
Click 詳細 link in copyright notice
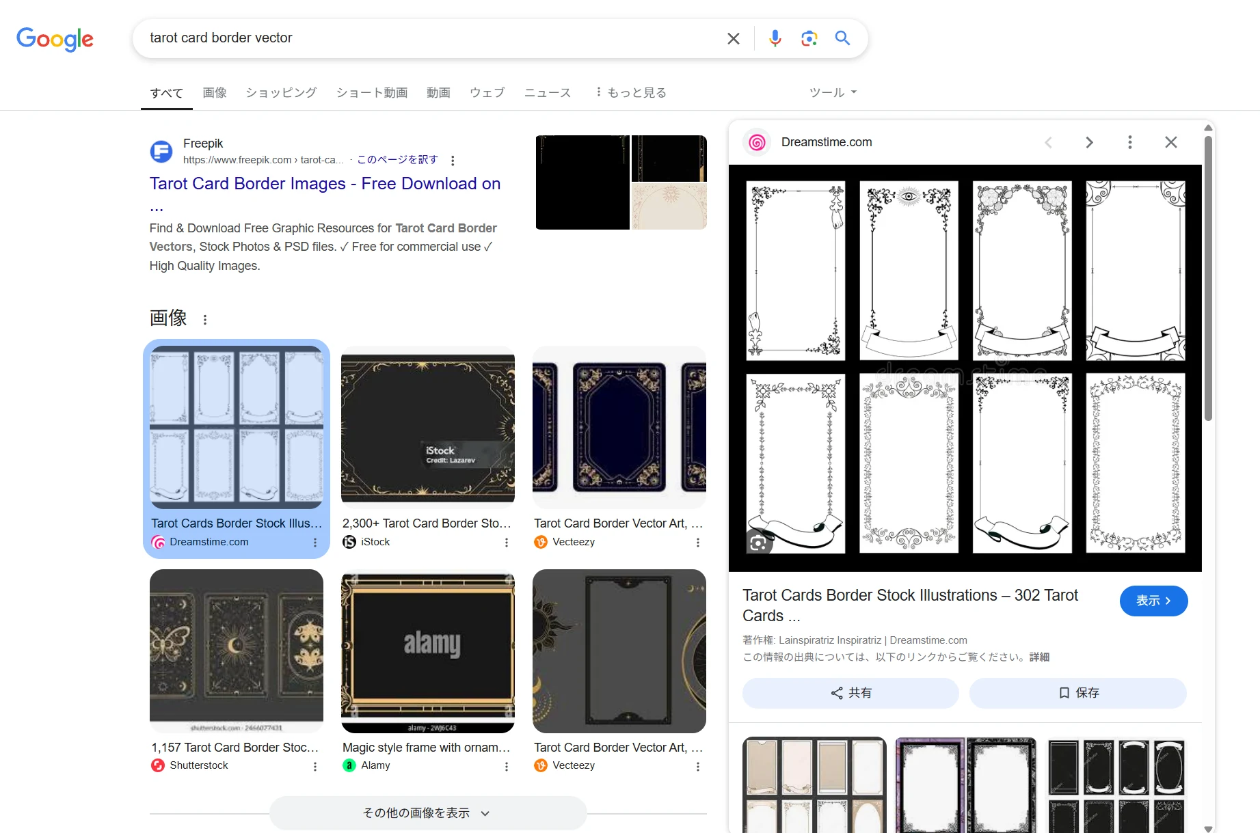coord(1039,657)
